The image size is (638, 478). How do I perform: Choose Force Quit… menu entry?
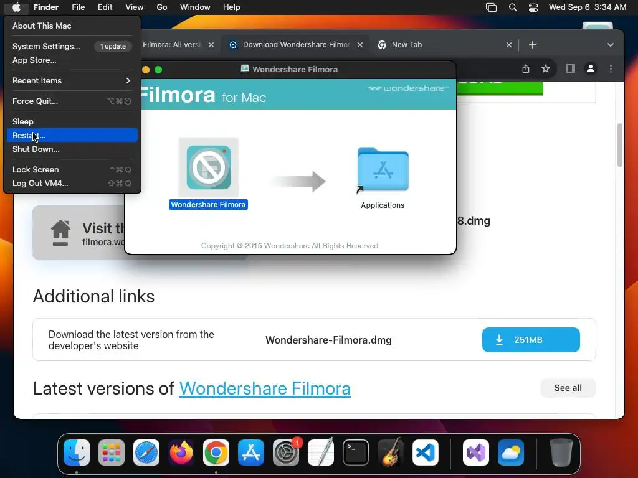(72, 101)
